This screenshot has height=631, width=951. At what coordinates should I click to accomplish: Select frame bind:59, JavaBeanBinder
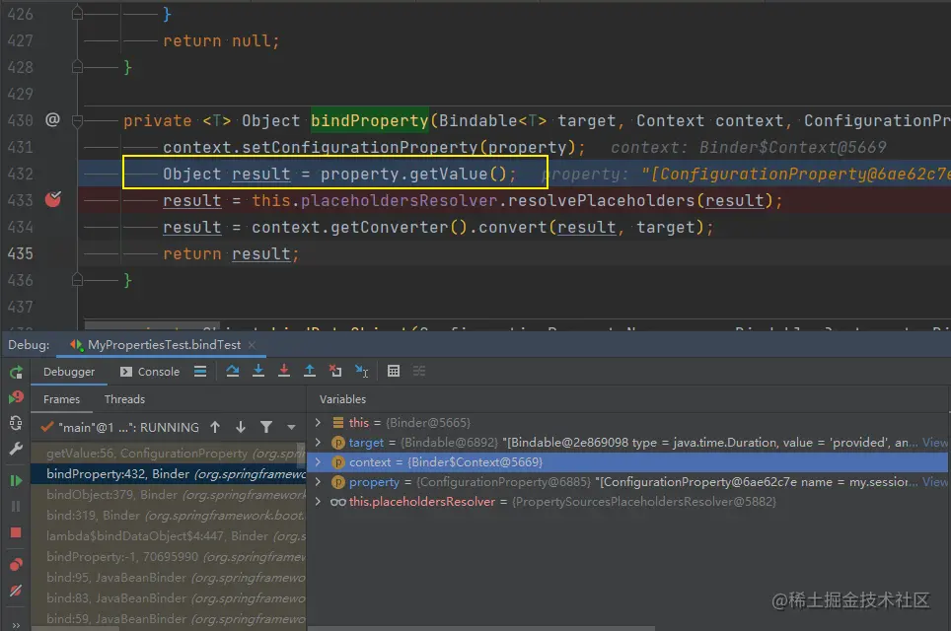coord(169,619)
